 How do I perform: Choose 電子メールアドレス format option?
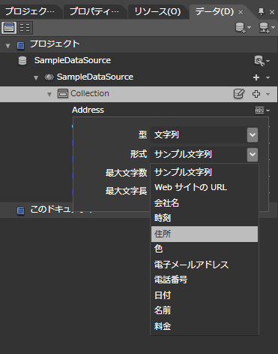point(205,265)
